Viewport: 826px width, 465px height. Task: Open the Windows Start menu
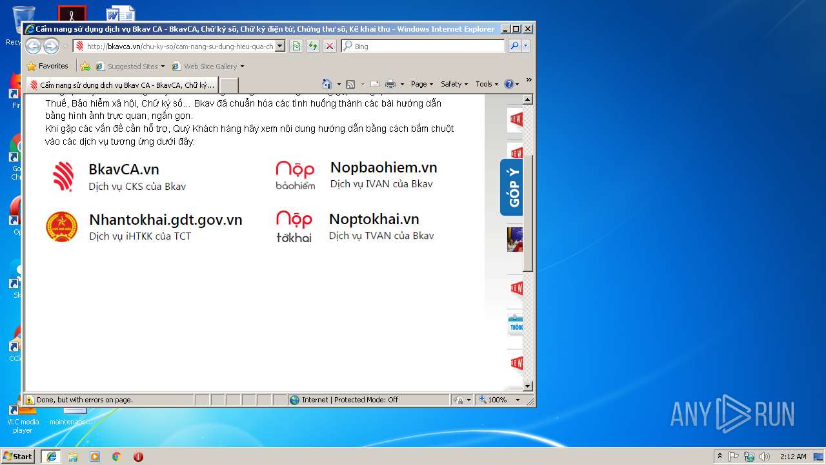coord(18,456)
